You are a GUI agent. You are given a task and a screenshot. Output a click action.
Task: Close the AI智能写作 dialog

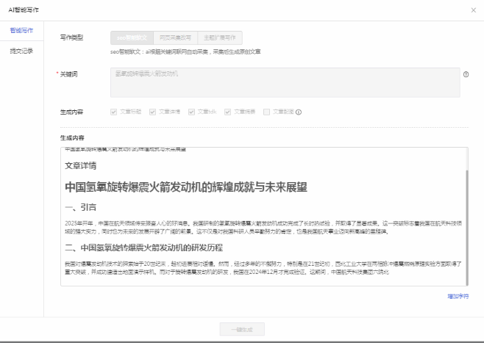click(472, 9)
